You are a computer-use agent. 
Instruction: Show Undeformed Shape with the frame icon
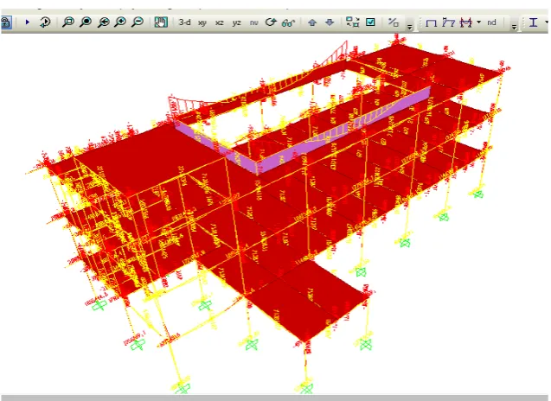431,22
